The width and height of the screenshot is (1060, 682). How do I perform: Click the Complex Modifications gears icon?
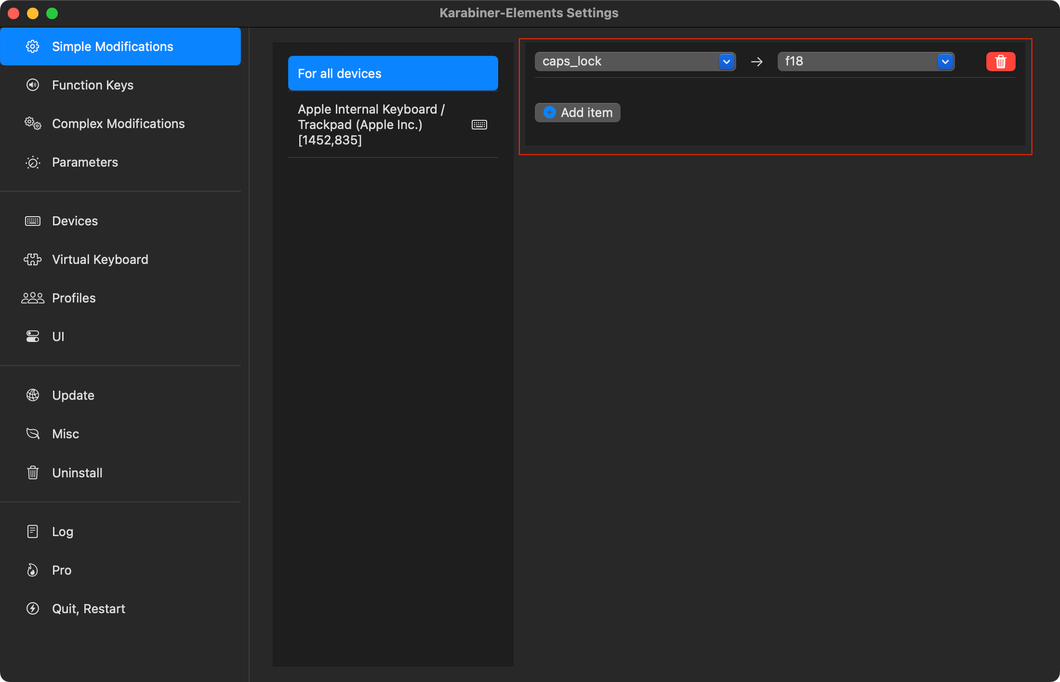[33, 123]
